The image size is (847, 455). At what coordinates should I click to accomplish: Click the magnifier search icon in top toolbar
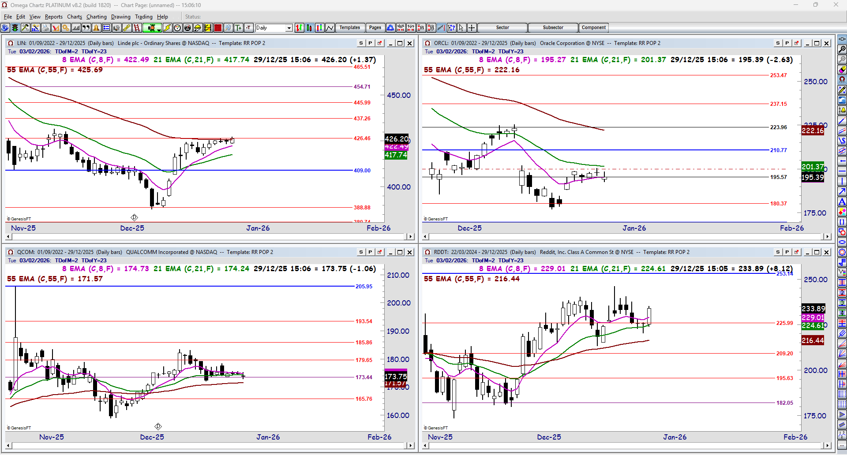(228, 28)
